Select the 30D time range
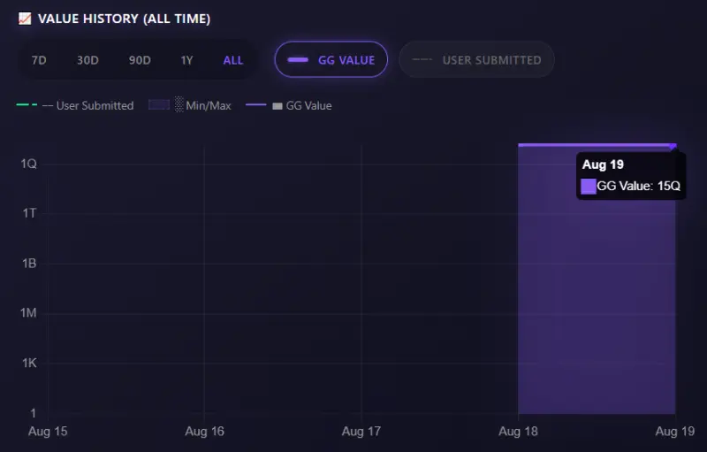Image resolution: width=707 pixels, height=452 pixels. 87,60
